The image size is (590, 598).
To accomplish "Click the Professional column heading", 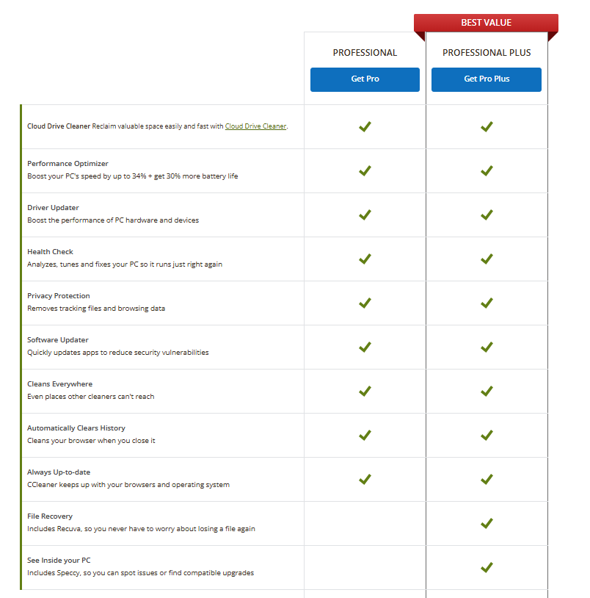I will (365, 53).
